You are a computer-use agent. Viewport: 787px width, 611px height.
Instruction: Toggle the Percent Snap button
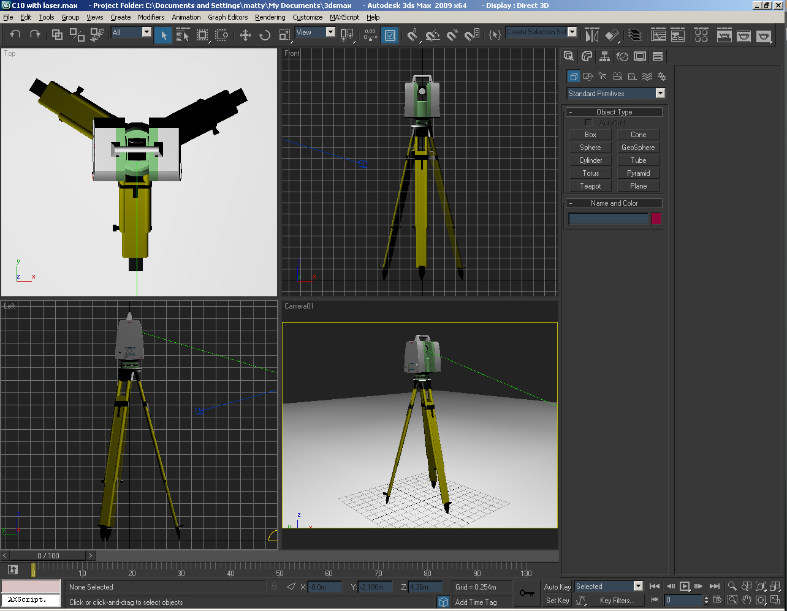click(x=452, y=35)
